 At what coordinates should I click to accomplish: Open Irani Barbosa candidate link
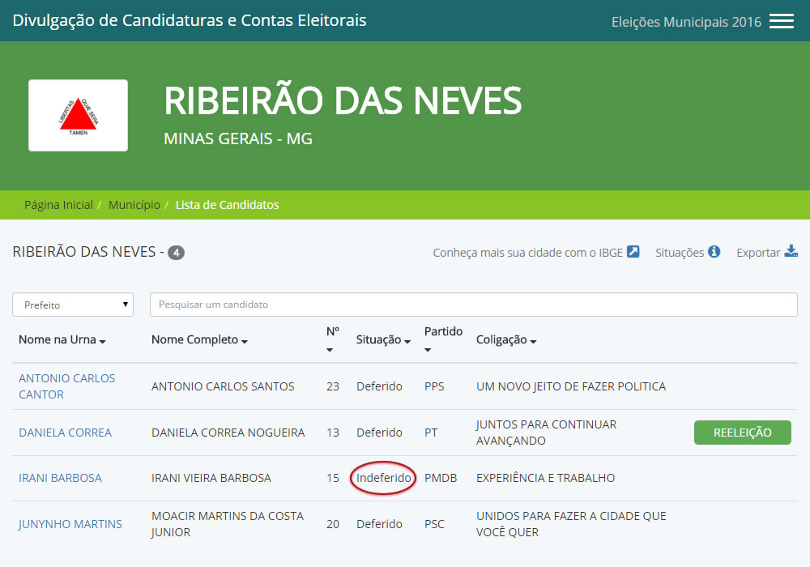click(x=60, y=478)
